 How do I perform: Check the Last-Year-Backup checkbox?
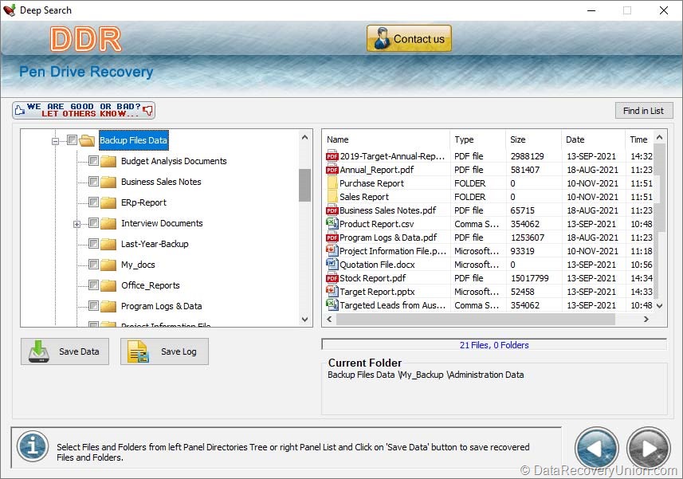pyautogui.click(x=93, y=243)
